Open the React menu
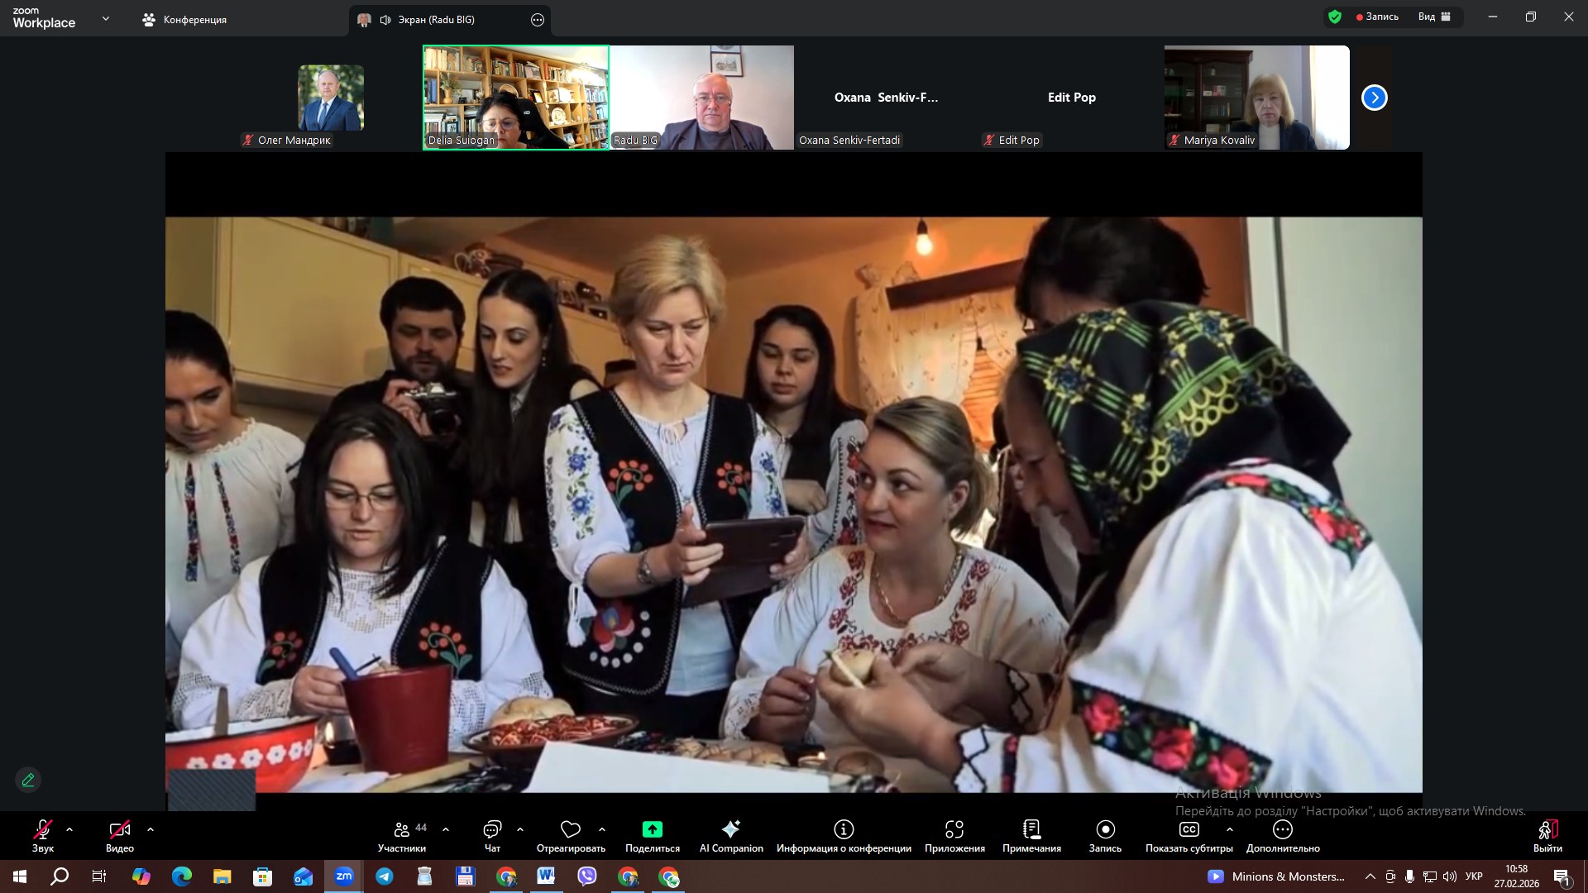Image resolution: width=1588 pixels, height=893 pixels. [x=571, y=835]
